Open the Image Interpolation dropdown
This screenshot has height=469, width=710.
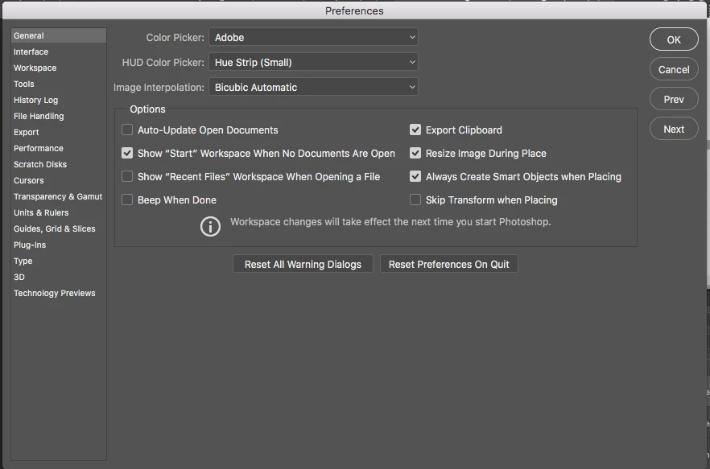pyautogui.click(x=313, y=87)
